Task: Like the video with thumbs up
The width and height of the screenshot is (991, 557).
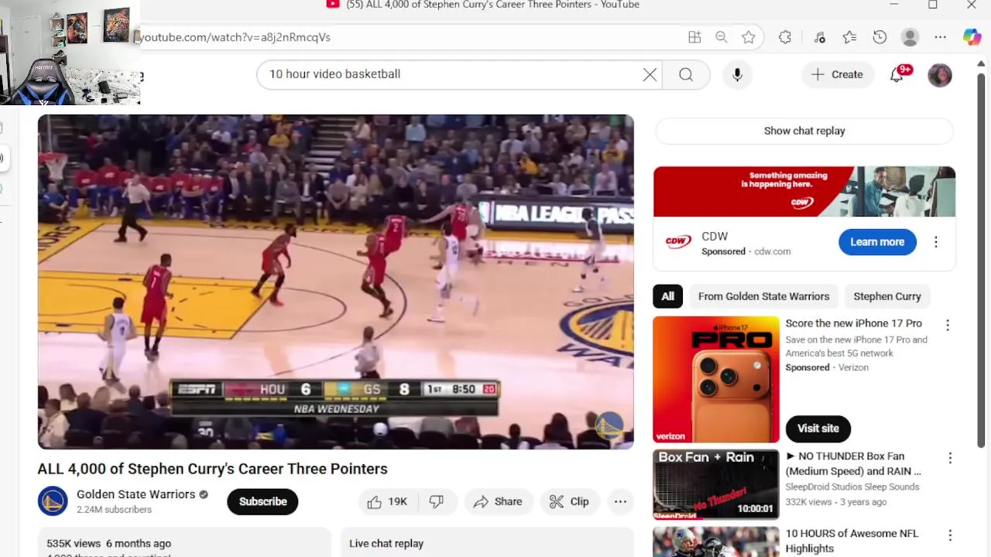Action: click(388, 501)
